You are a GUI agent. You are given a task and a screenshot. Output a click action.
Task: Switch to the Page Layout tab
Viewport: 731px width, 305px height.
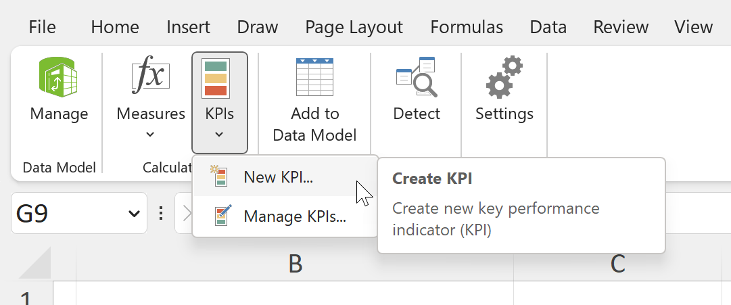354,27
